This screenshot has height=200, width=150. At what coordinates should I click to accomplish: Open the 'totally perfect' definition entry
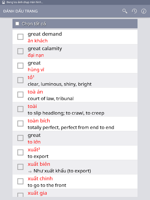[x=71, y=128]
